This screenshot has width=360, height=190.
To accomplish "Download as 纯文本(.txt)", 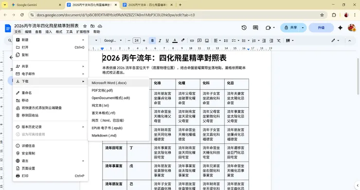I will 119,105.
